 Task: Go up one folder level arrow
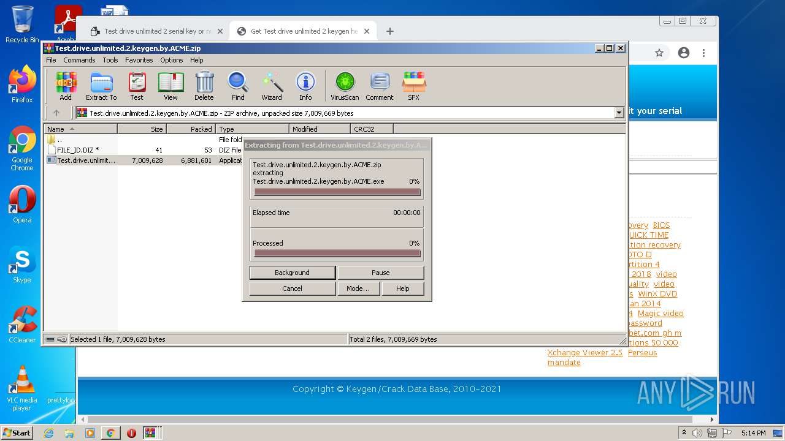(x=56, y=113)
